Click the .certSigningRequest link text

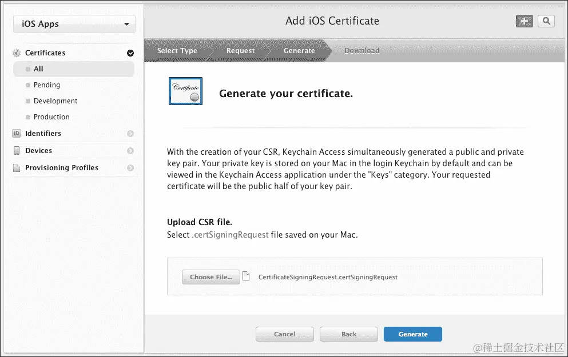point(230,235)
